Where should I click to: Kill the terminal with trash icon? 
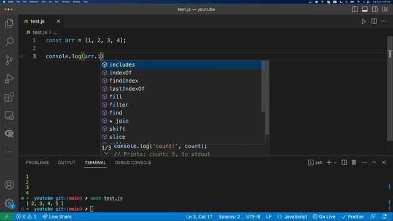point(354,163)
